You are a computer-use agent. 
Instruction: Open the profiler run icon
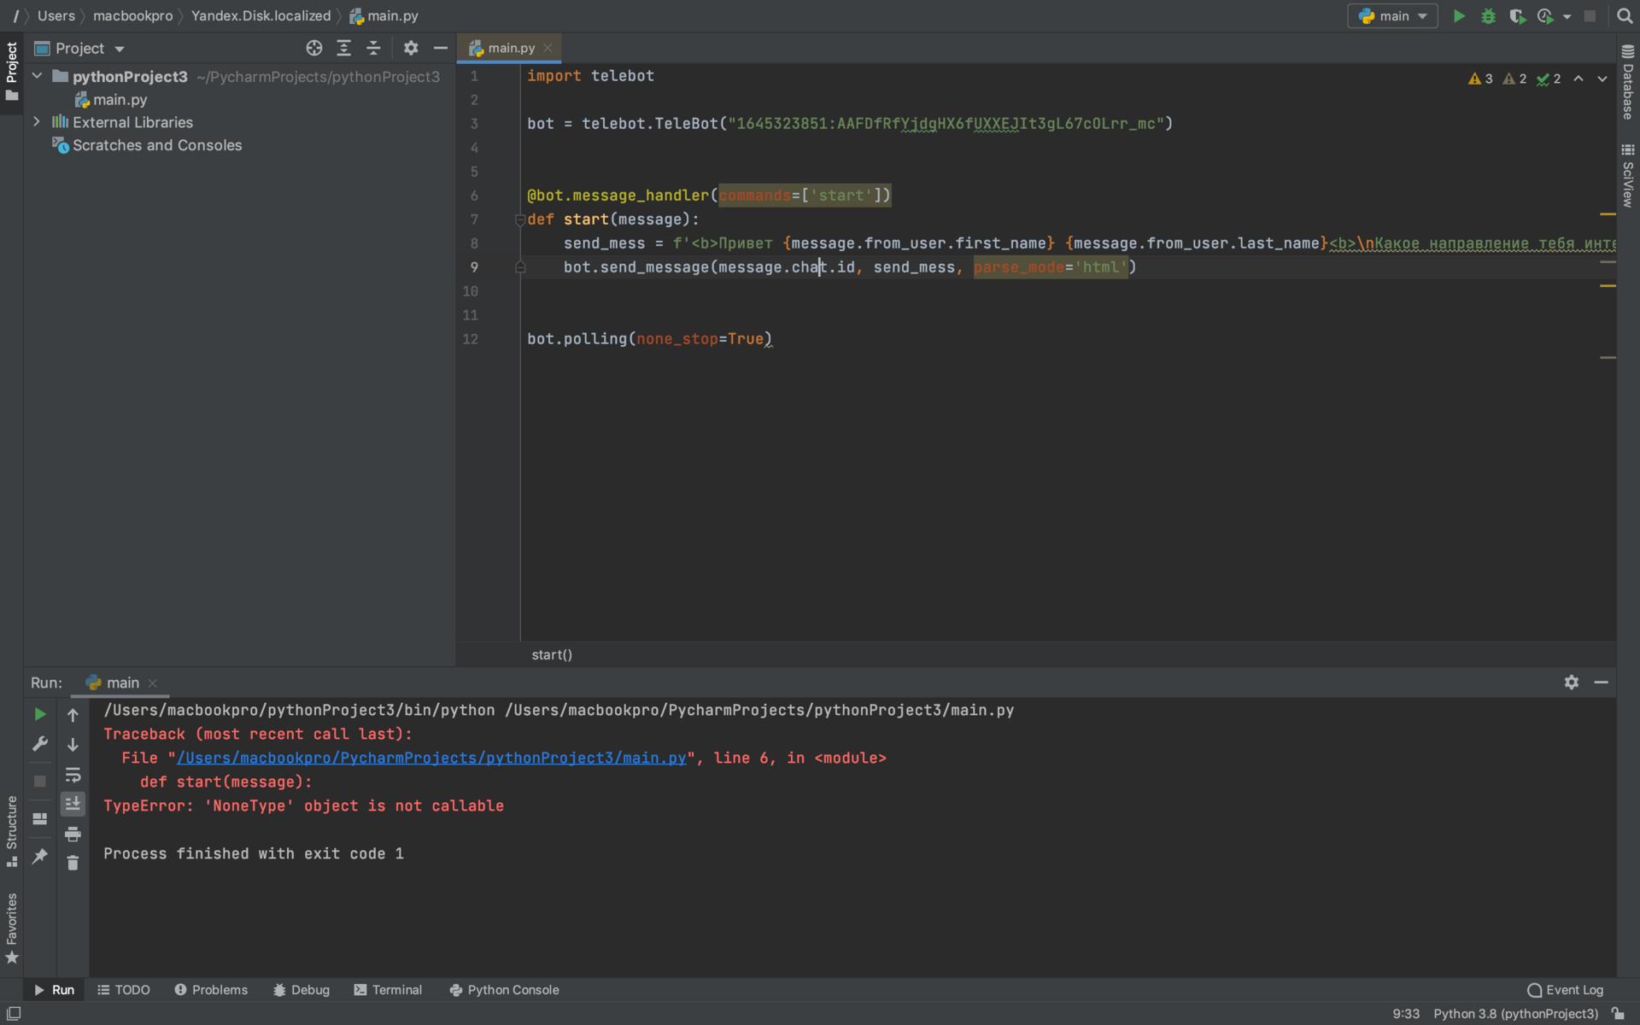click(x=1545, y=16)
